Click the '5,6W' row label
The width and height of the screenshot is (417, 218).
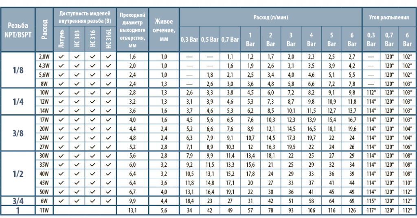44,74
